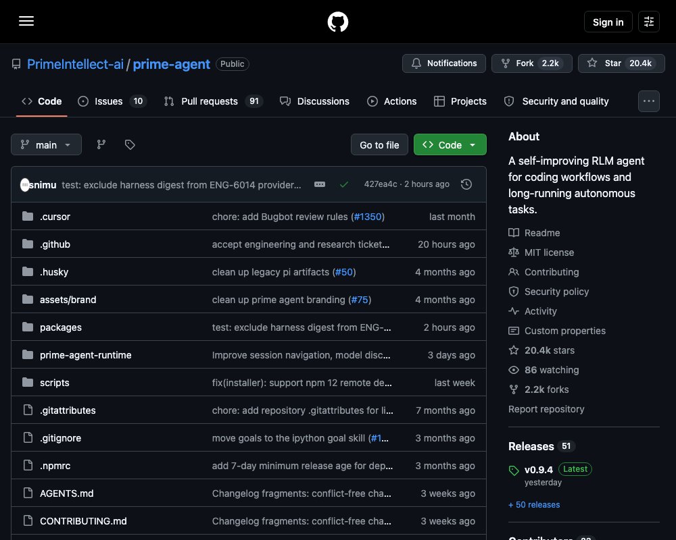Open the .husky folder

[54, 272]
